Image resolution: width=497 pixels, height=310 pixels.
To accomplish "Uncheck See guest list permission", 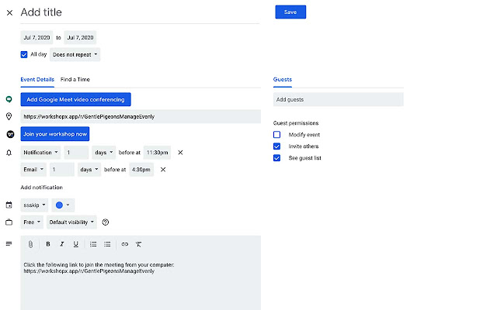I will 277,158.
